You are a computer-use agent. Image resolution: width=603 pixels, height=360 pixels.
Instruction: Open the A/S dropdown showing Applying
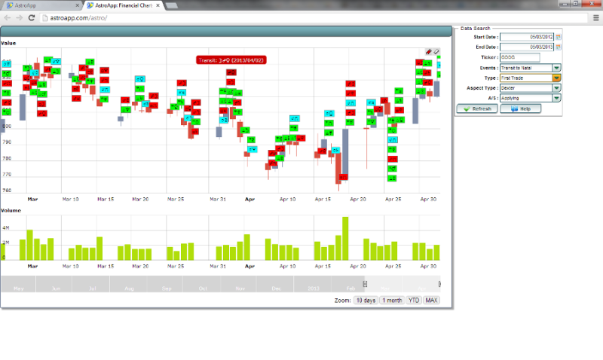[557, 97]
